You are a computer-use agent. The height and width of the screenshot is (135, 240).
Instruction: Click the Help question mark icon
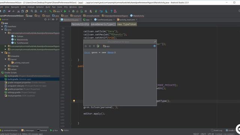pos(111,11)
